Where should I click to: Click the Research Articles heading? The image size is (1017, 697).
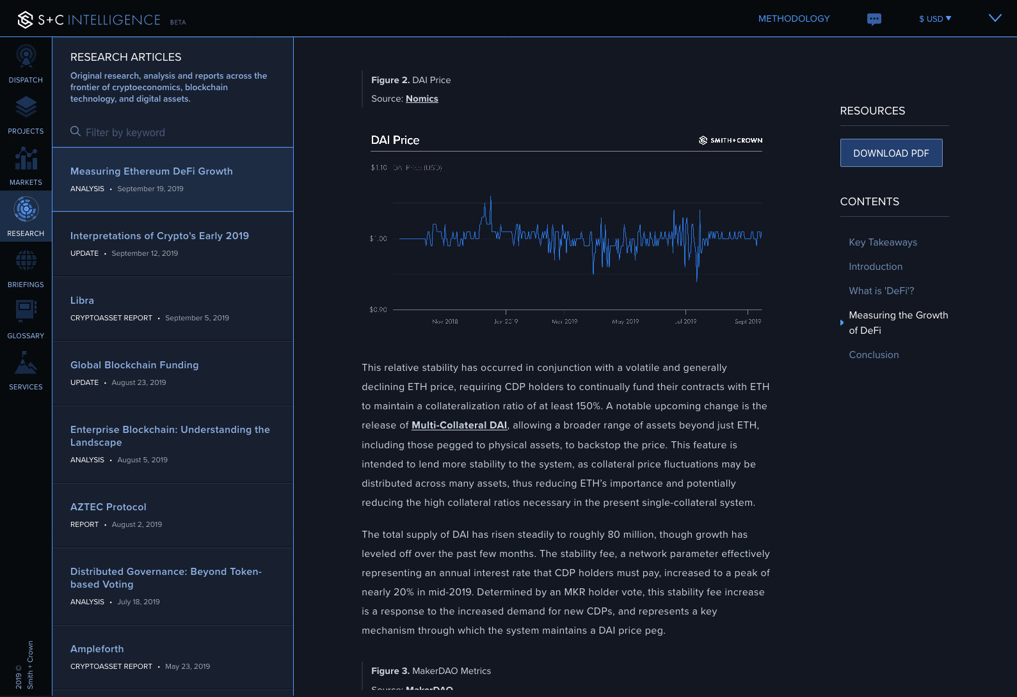pyautogui.click(x=125, y=57)
